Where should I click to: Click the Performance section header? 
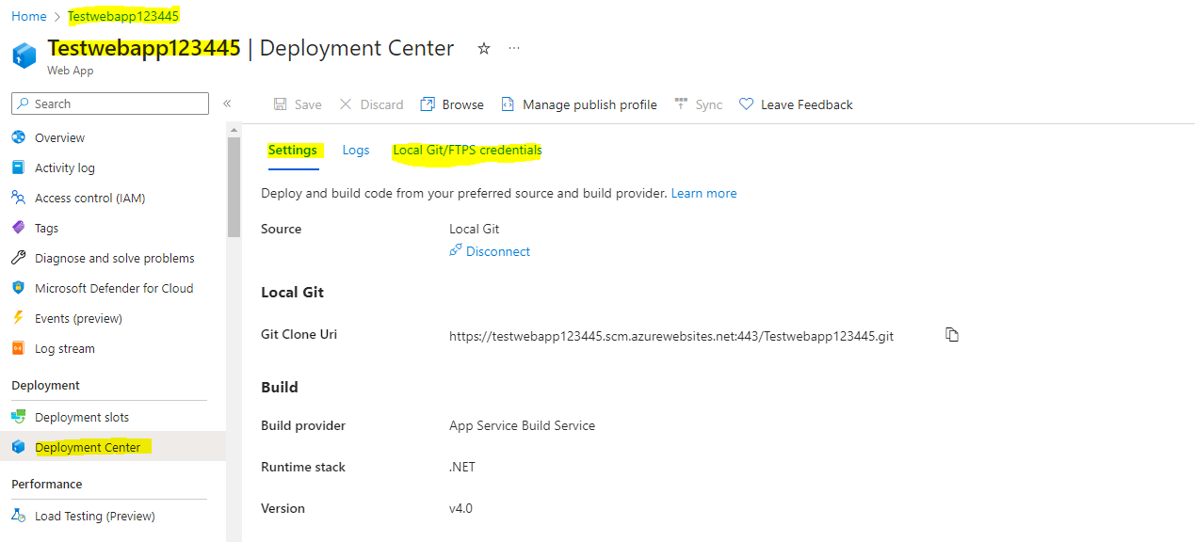[47, 484]
